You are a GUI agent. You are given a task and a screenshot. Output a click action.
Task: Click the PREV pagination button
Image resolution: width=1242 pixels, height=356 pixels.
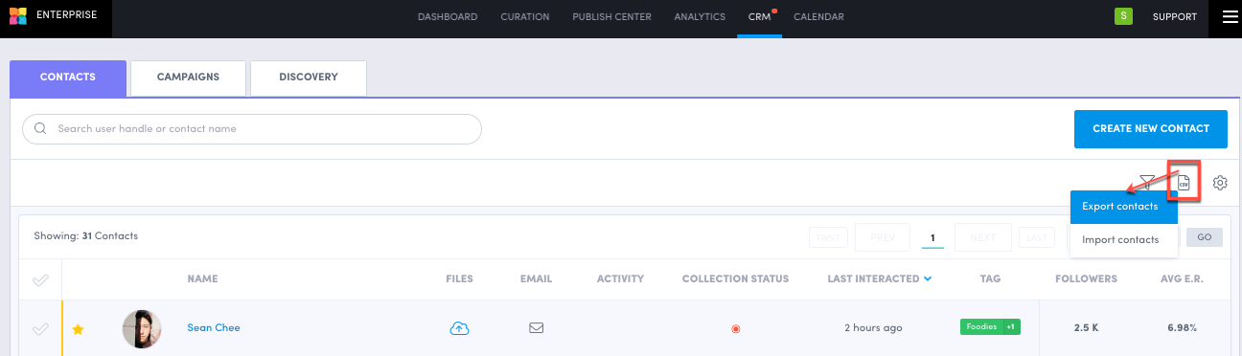click(x=883, y=237)
